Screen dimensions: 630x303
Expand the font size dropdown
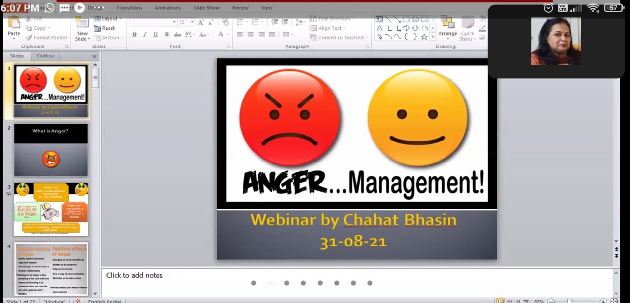[192, 22]
